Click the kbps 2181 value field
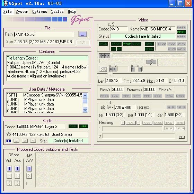 coord(162,81)
